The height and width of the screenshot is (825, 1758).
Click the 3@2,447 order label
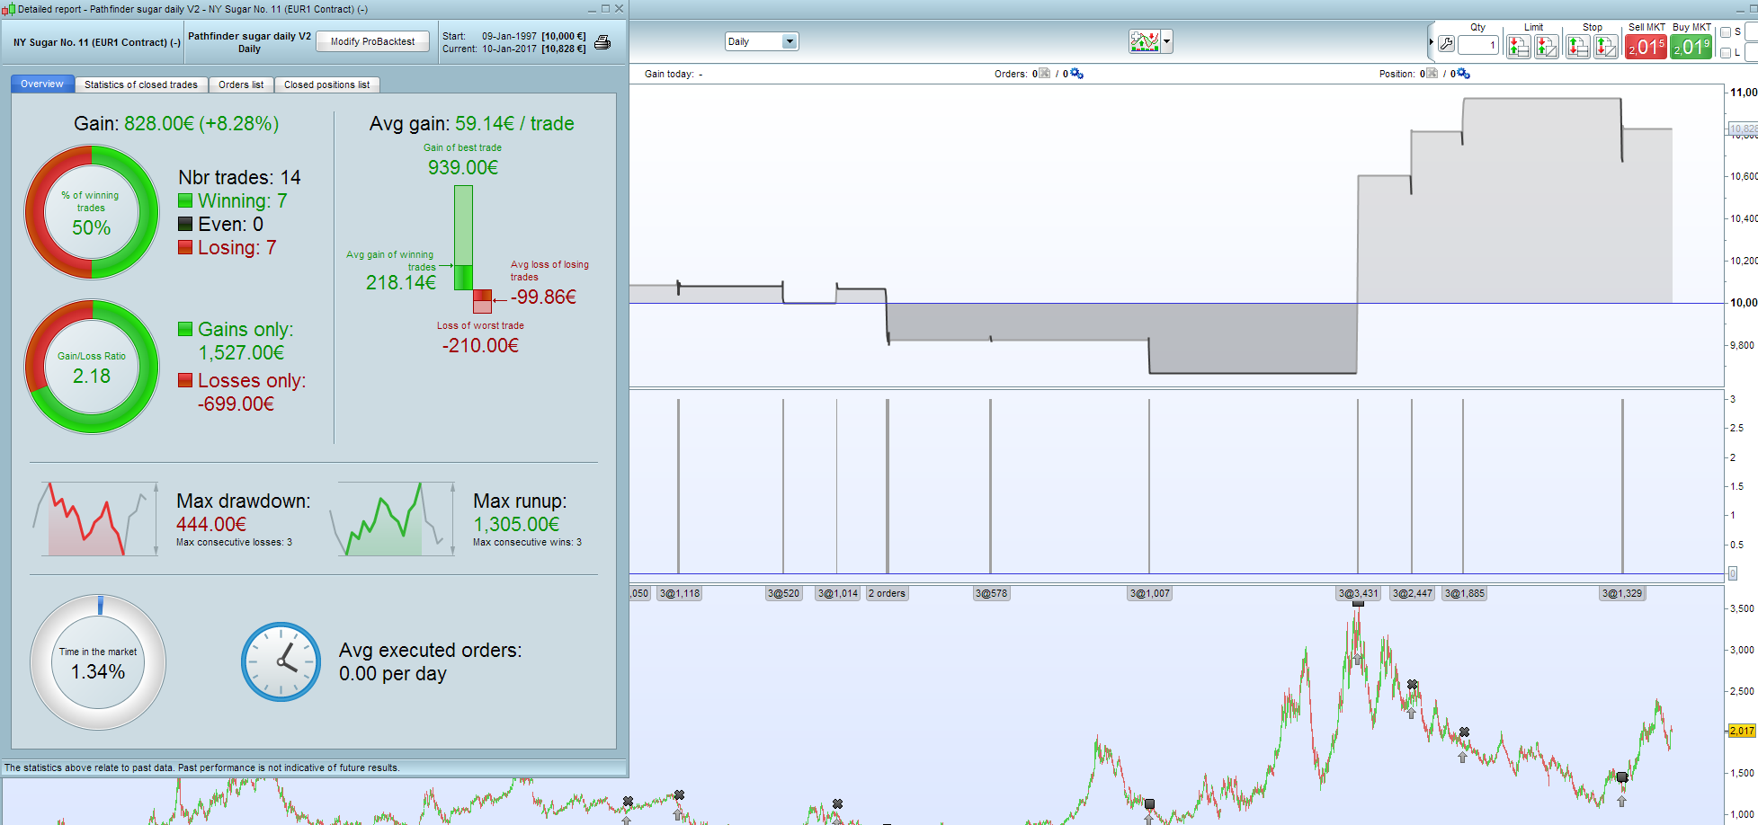1413,593
